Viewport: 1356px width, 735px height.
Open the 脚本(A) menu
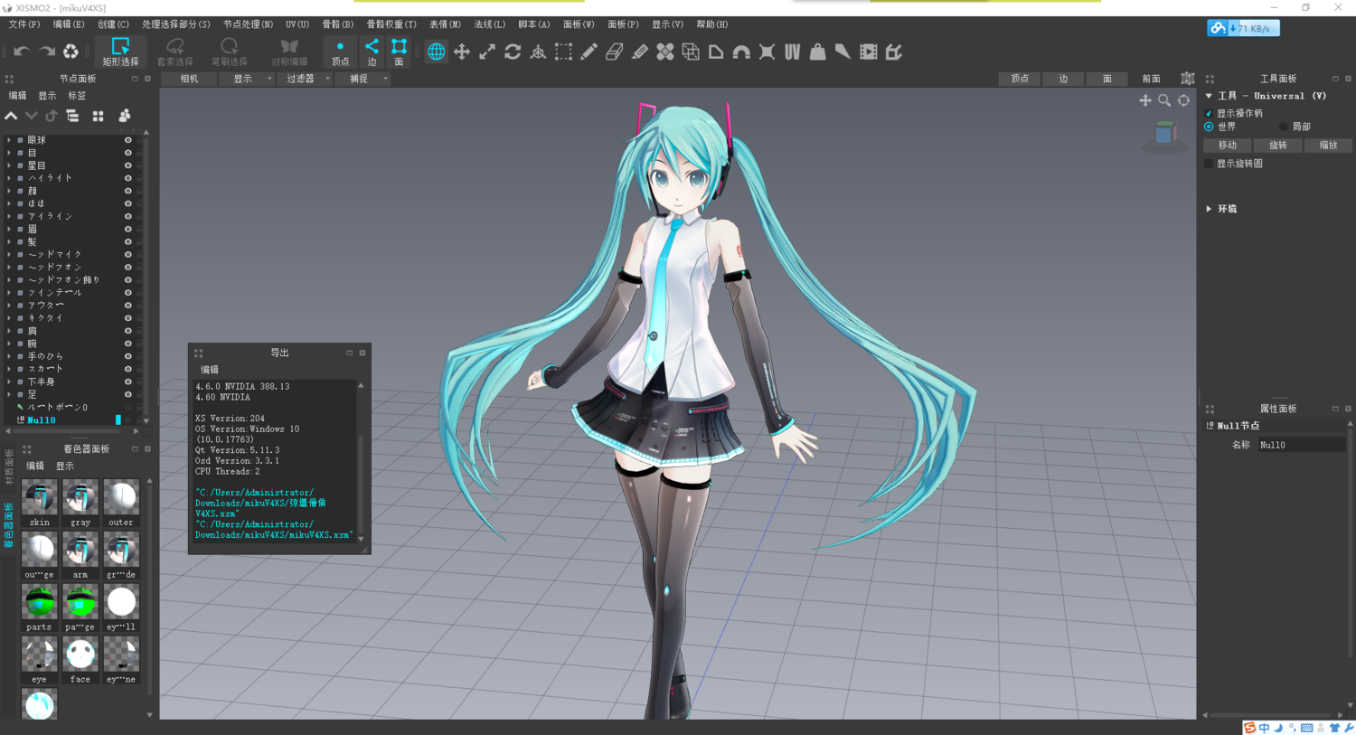533,24
